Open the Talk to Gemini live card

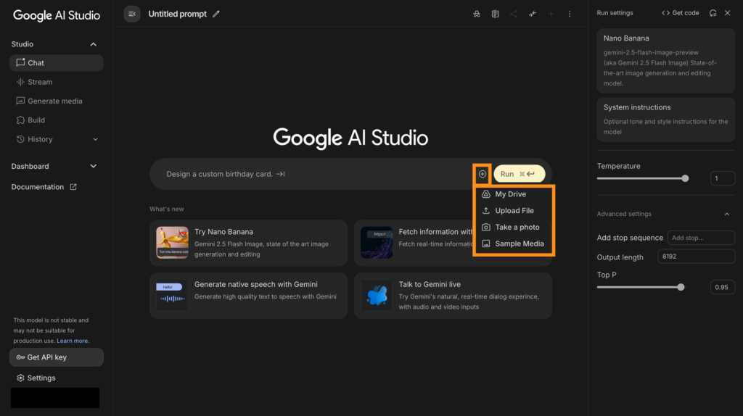[453, 295]
